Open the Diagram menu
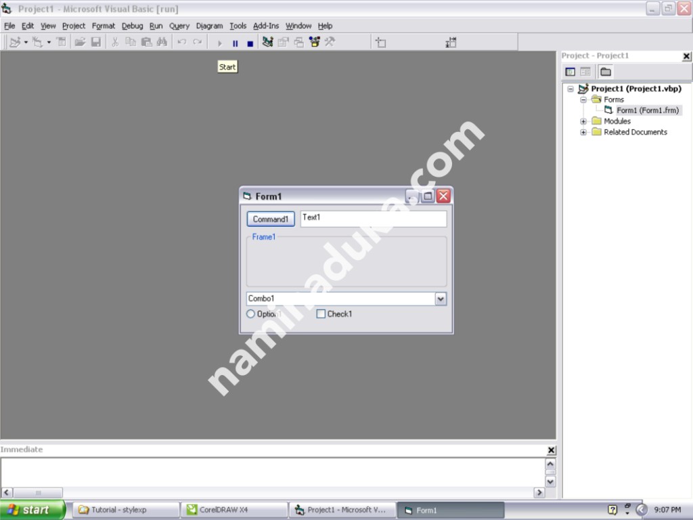Viewport: 693px width, 520px height. [210, 26]
